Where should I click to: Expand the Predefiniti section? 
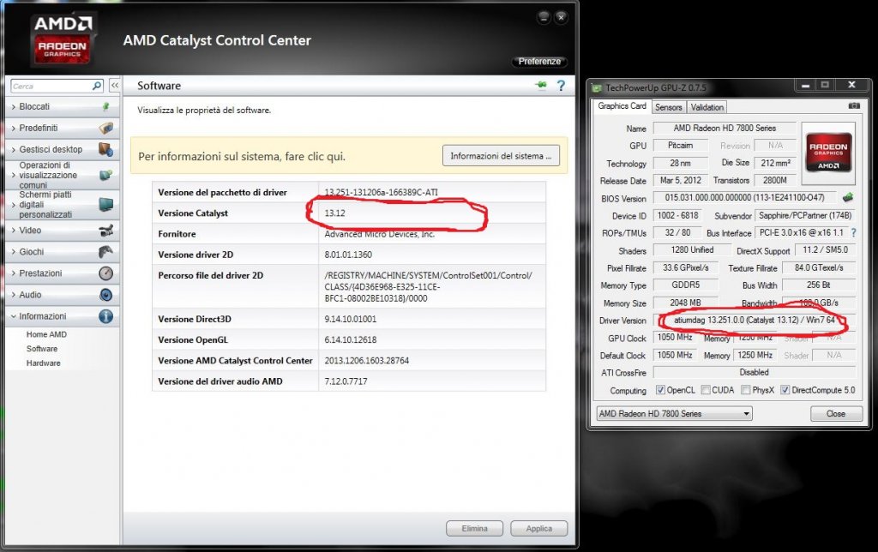click(14, 129)
